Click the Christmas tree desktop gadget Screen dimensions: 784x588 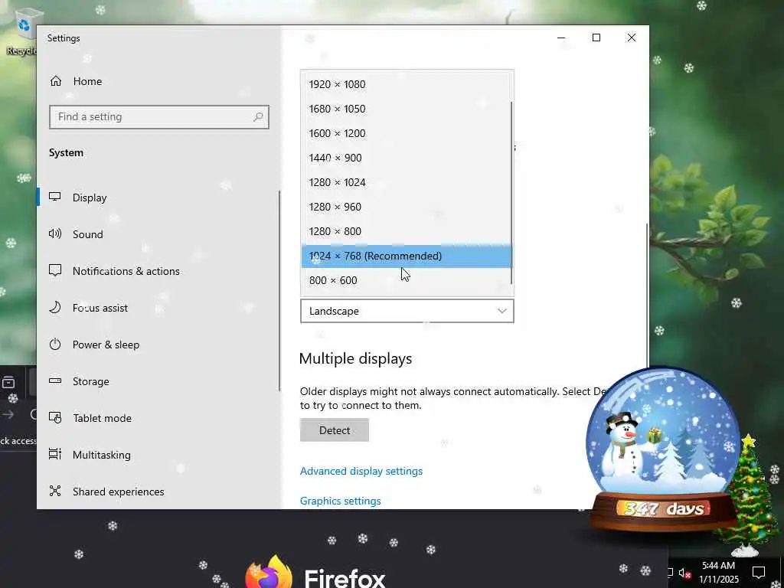[x=748, y=495]
